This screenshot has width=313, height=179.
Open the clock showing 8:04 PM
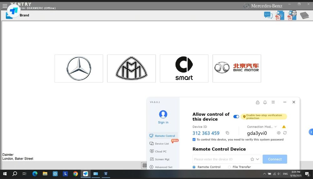coord(296,174)
